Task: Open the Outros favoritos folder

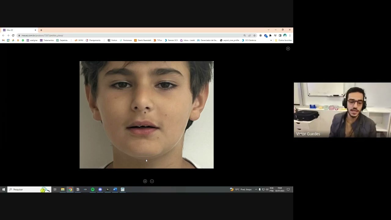Action: click(x=283, y=40)
